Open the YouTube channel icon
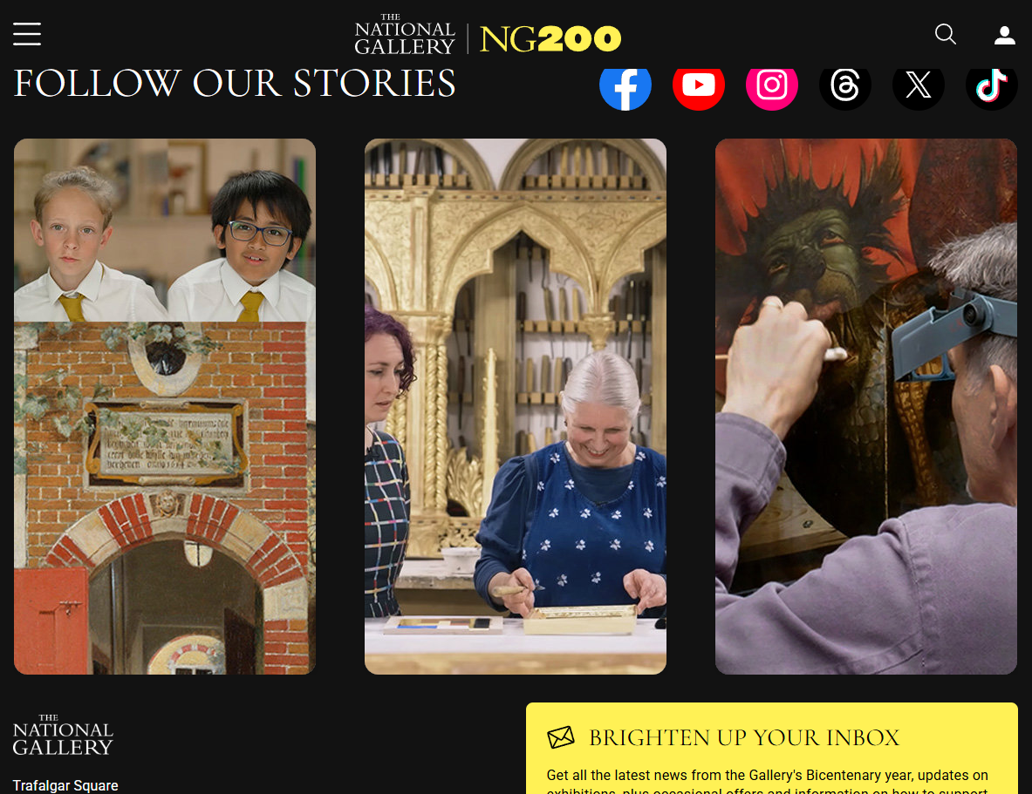This screenshot has width=1032, height=794. coord(698,85)
